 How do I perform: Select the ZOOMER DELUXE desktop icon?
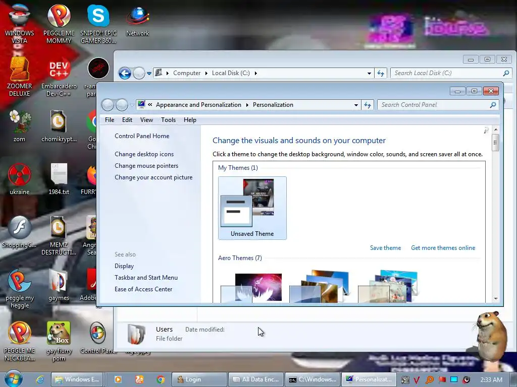click(x=19, y=77)
